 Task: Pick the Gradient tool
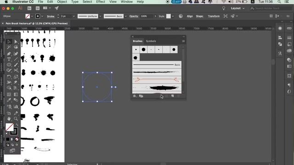[16, 94]
